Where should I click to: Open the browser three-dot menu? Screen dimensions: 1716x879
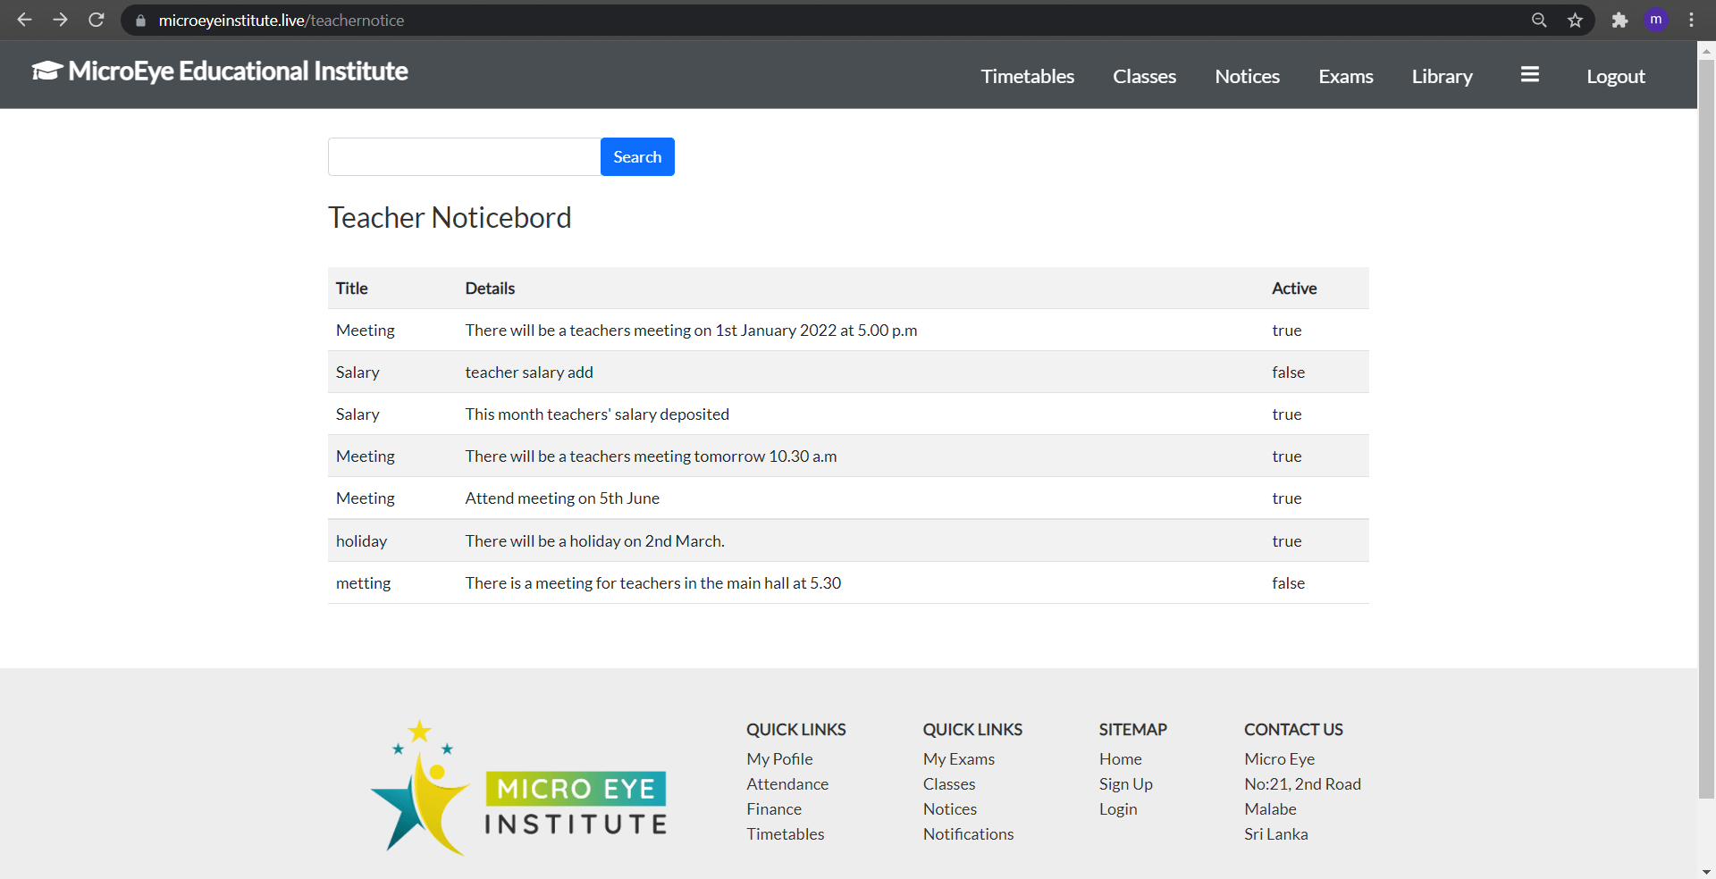click(x=1691, y=20)
